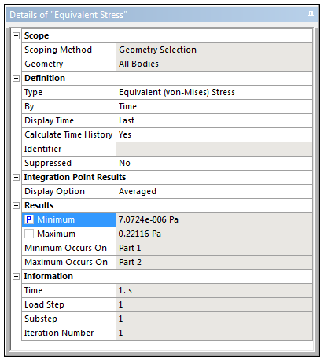Viewport: 324px width, 361px height.
Task: Open the Suppressed field set to No
Action: pyautogui.click(x=214, y=163)
